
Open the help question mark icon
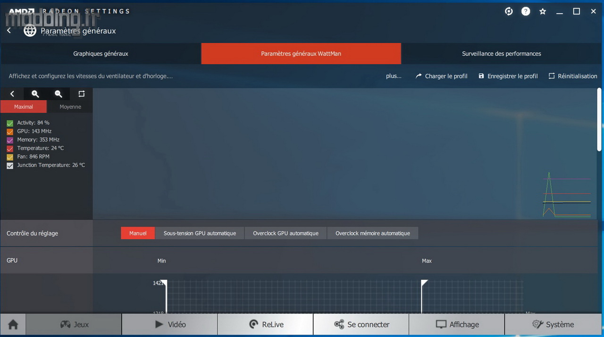coord(526,11)
